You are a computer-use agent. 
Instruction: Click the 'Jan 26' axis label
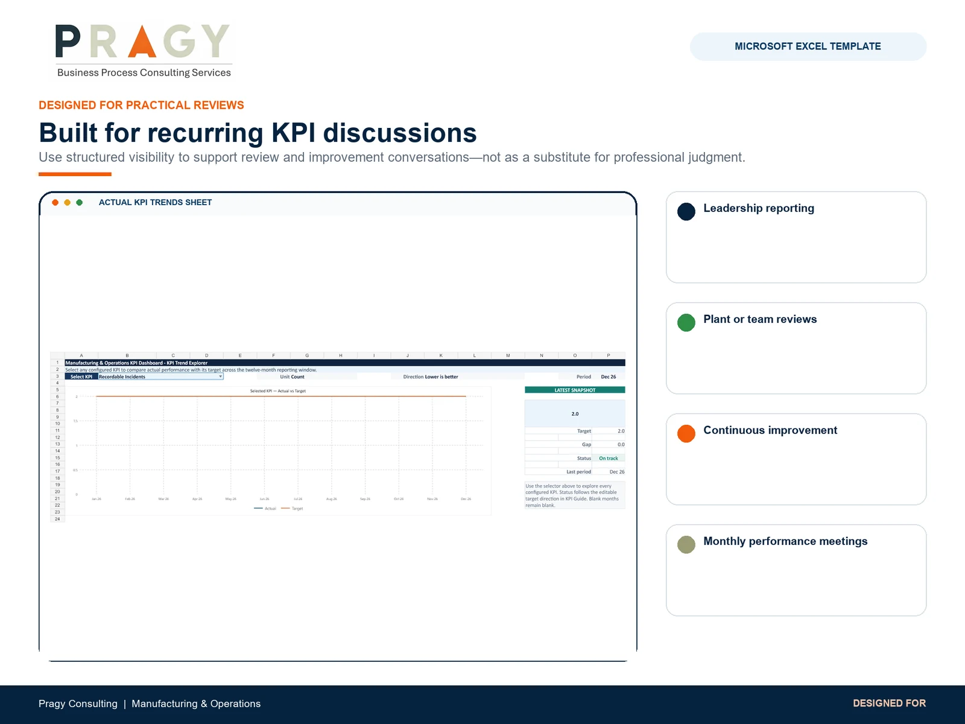click(96, 499)
